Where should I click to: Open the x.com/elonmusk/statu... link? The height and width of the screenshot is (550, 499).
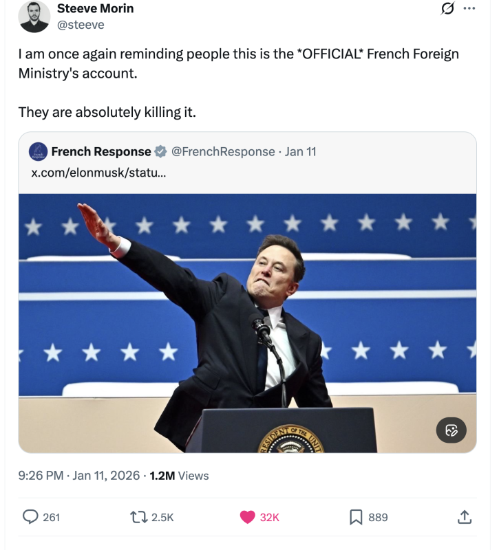coord(98,172)
